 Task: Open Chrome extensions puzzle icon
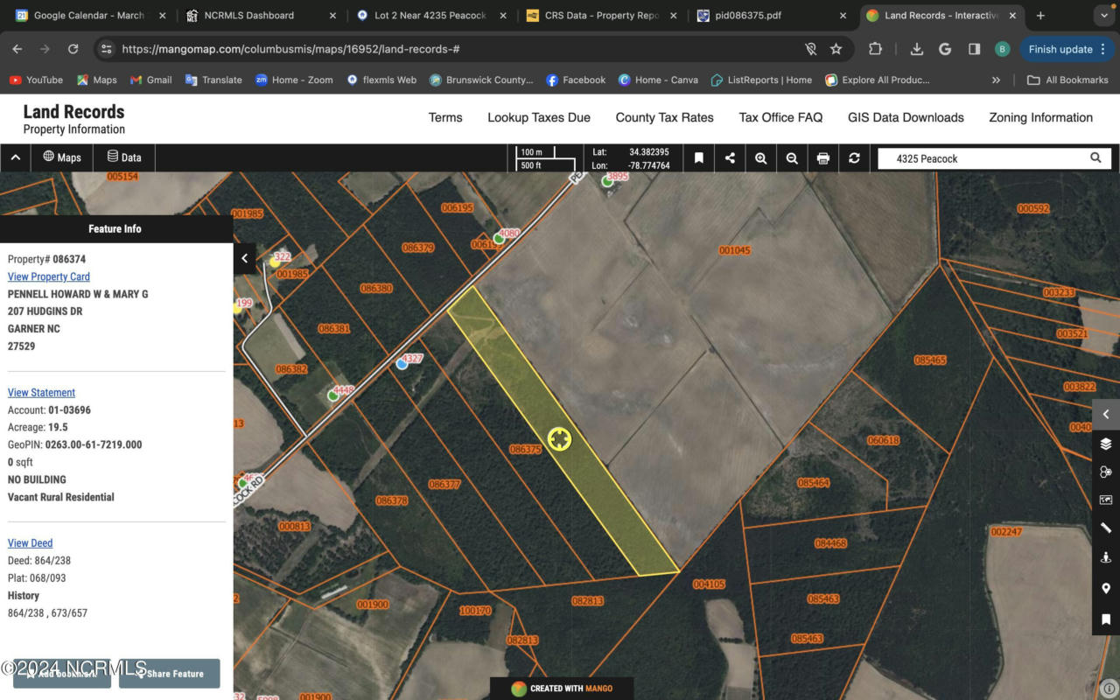pos(875,49)
